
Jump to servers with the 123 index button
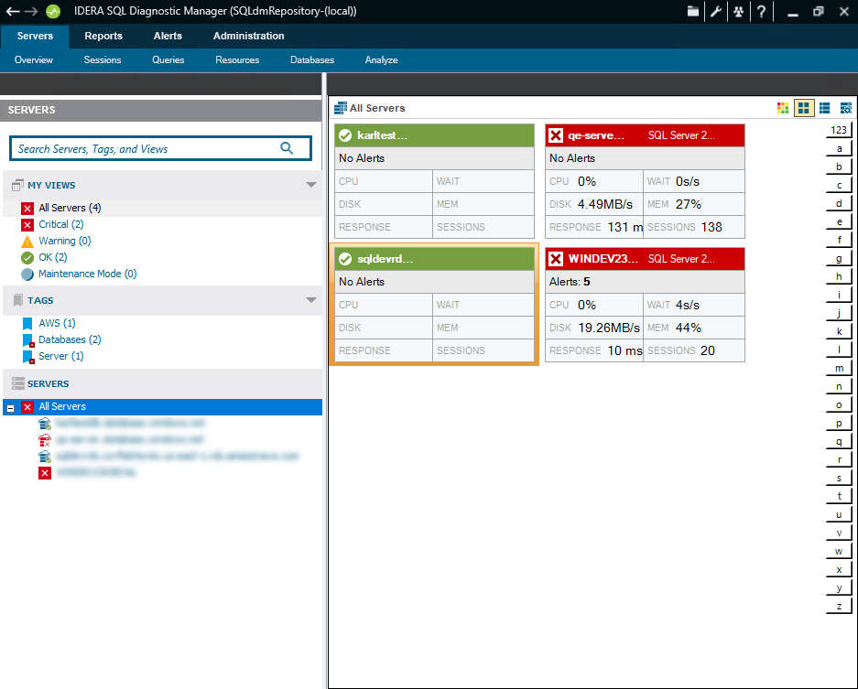pos(838,130)
